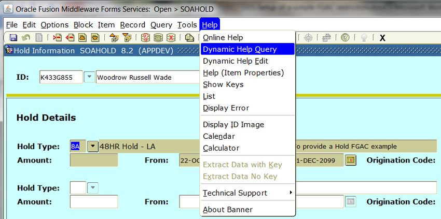Click the Insert Record toolbar icon
The width and height of the screenshot is (441, 219).
pyautogui.click(x=58, y=38)
